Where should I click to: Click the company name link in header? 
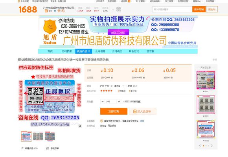click(x=59, y=8)
